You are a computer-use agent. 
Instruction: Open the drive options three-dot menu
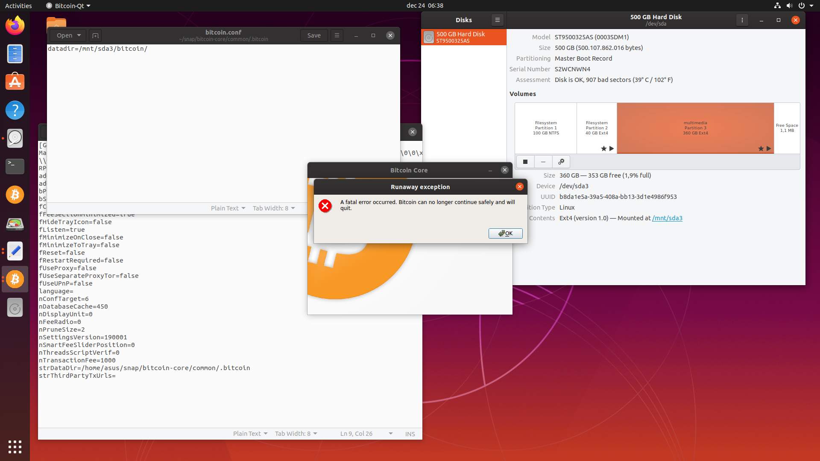click(x=742, y=20)
